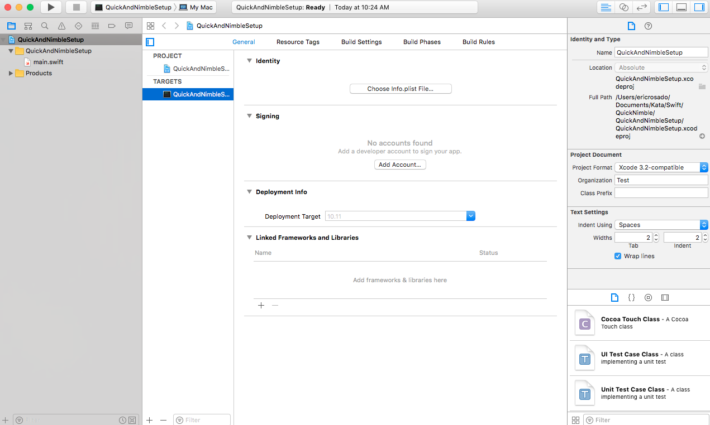Collapse the QuickAndNimbleSetup group folder
The height and width of the screenshot is (425, 710).
pos(11,51)
